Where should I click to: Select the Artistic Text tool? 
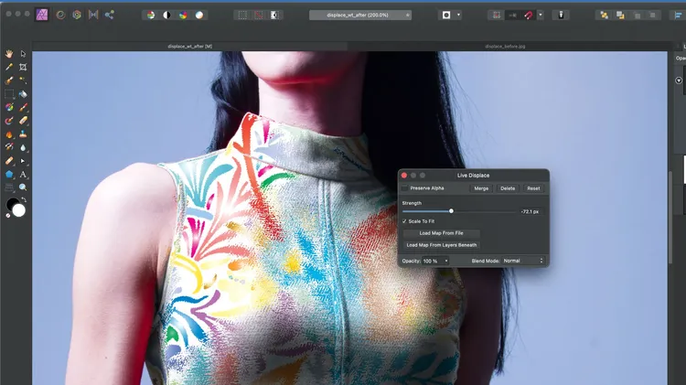click(x=23, y=174)
